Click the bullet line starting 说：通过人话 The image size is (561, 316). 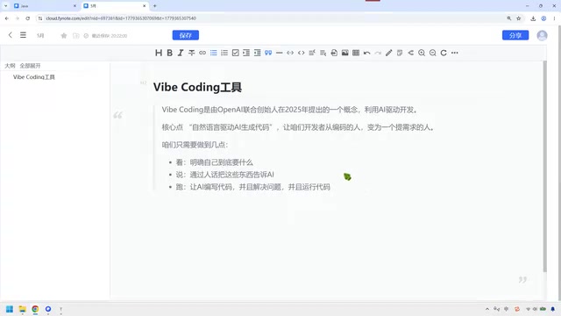point(224,175)
